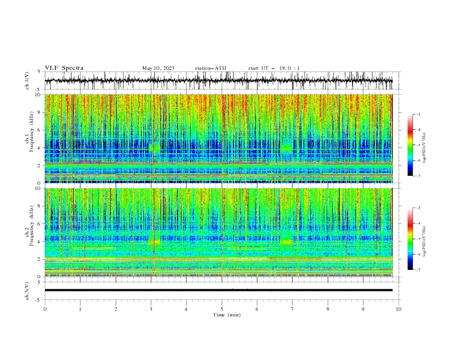Click time axis tick label "7"
This screenshot has width=449, height=347.
[293, 309]
